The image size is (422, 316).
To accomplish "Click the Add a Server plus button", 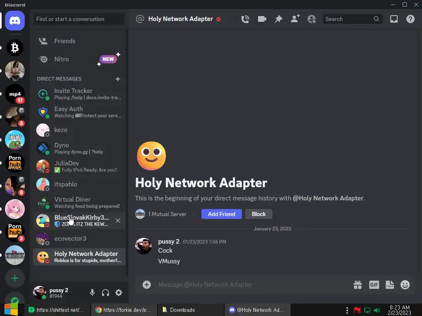I will tap(15, 278).
